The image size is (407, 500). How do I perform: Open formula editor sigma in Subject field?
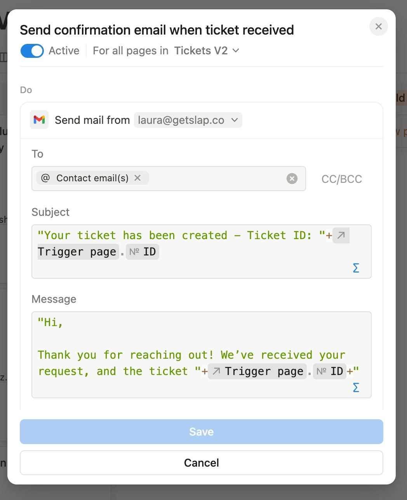(x=356, y=268)
